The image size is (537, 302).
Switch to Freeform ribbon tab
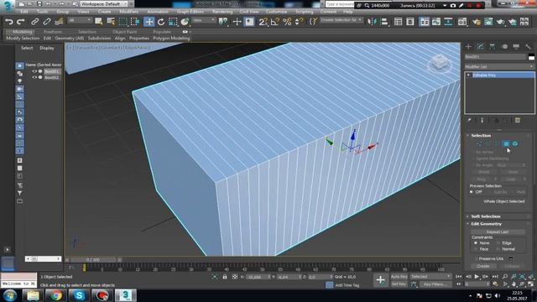pos(53,32)
